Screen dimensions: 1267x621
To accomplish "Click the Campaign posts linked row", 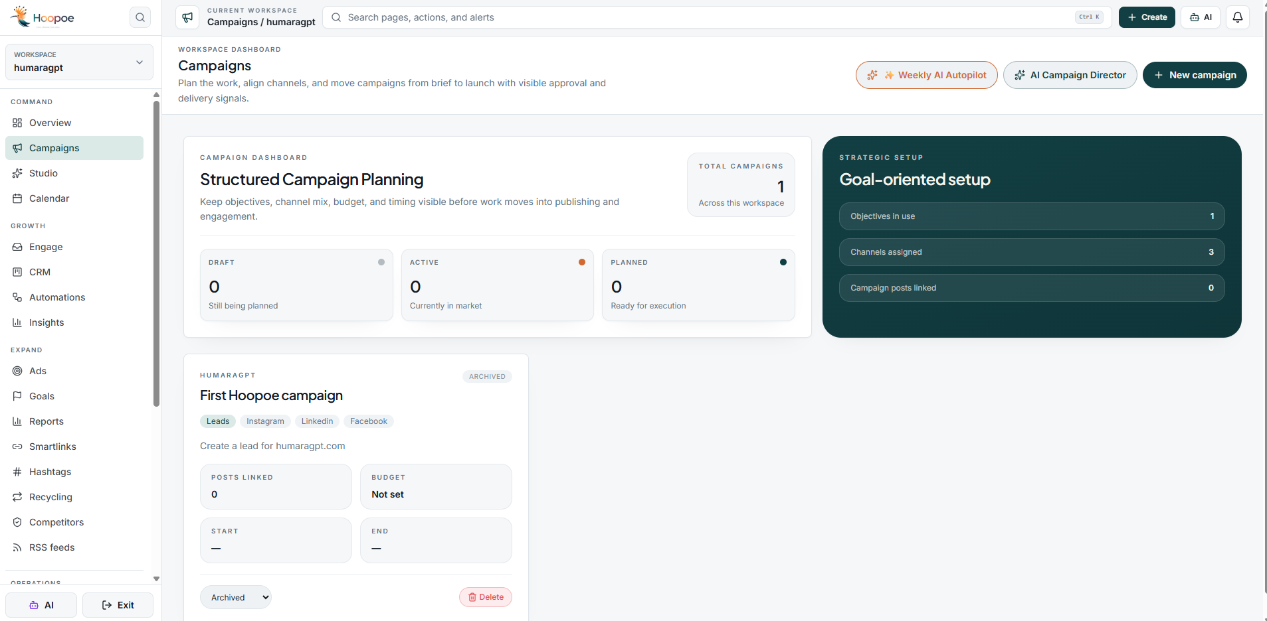I will pyautogui.click(x=1032, y=288).
